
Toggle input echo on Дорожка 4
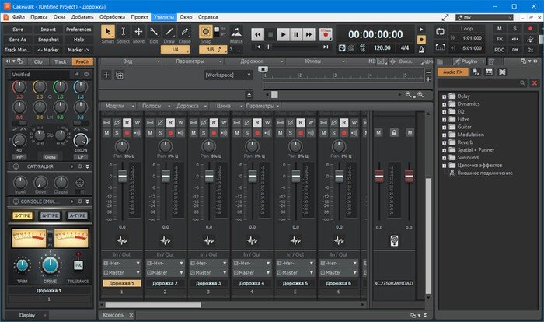(267, 133)
